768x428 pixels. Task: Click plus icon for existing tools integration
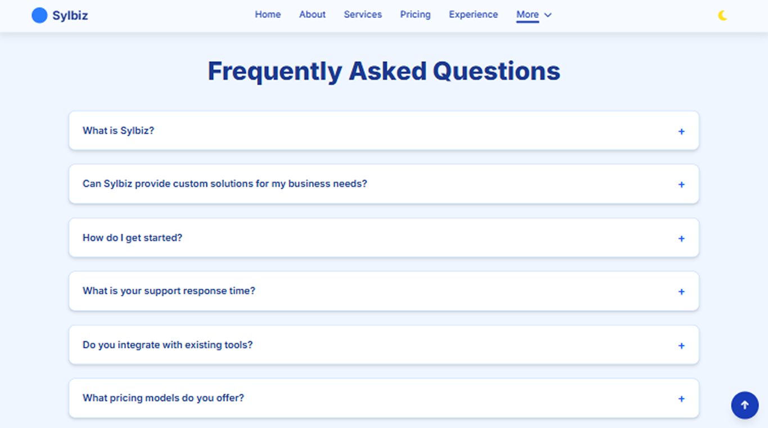point(681,346)
